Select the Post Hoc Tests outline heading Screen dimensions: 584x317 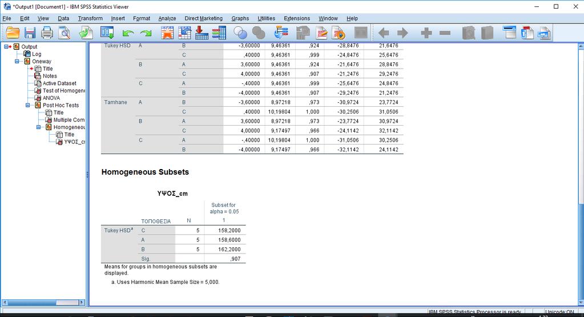pos(61,106)
